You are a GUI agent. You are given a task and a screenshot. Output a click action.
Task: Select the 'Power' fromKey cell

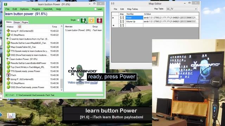(x=134, y=18)
